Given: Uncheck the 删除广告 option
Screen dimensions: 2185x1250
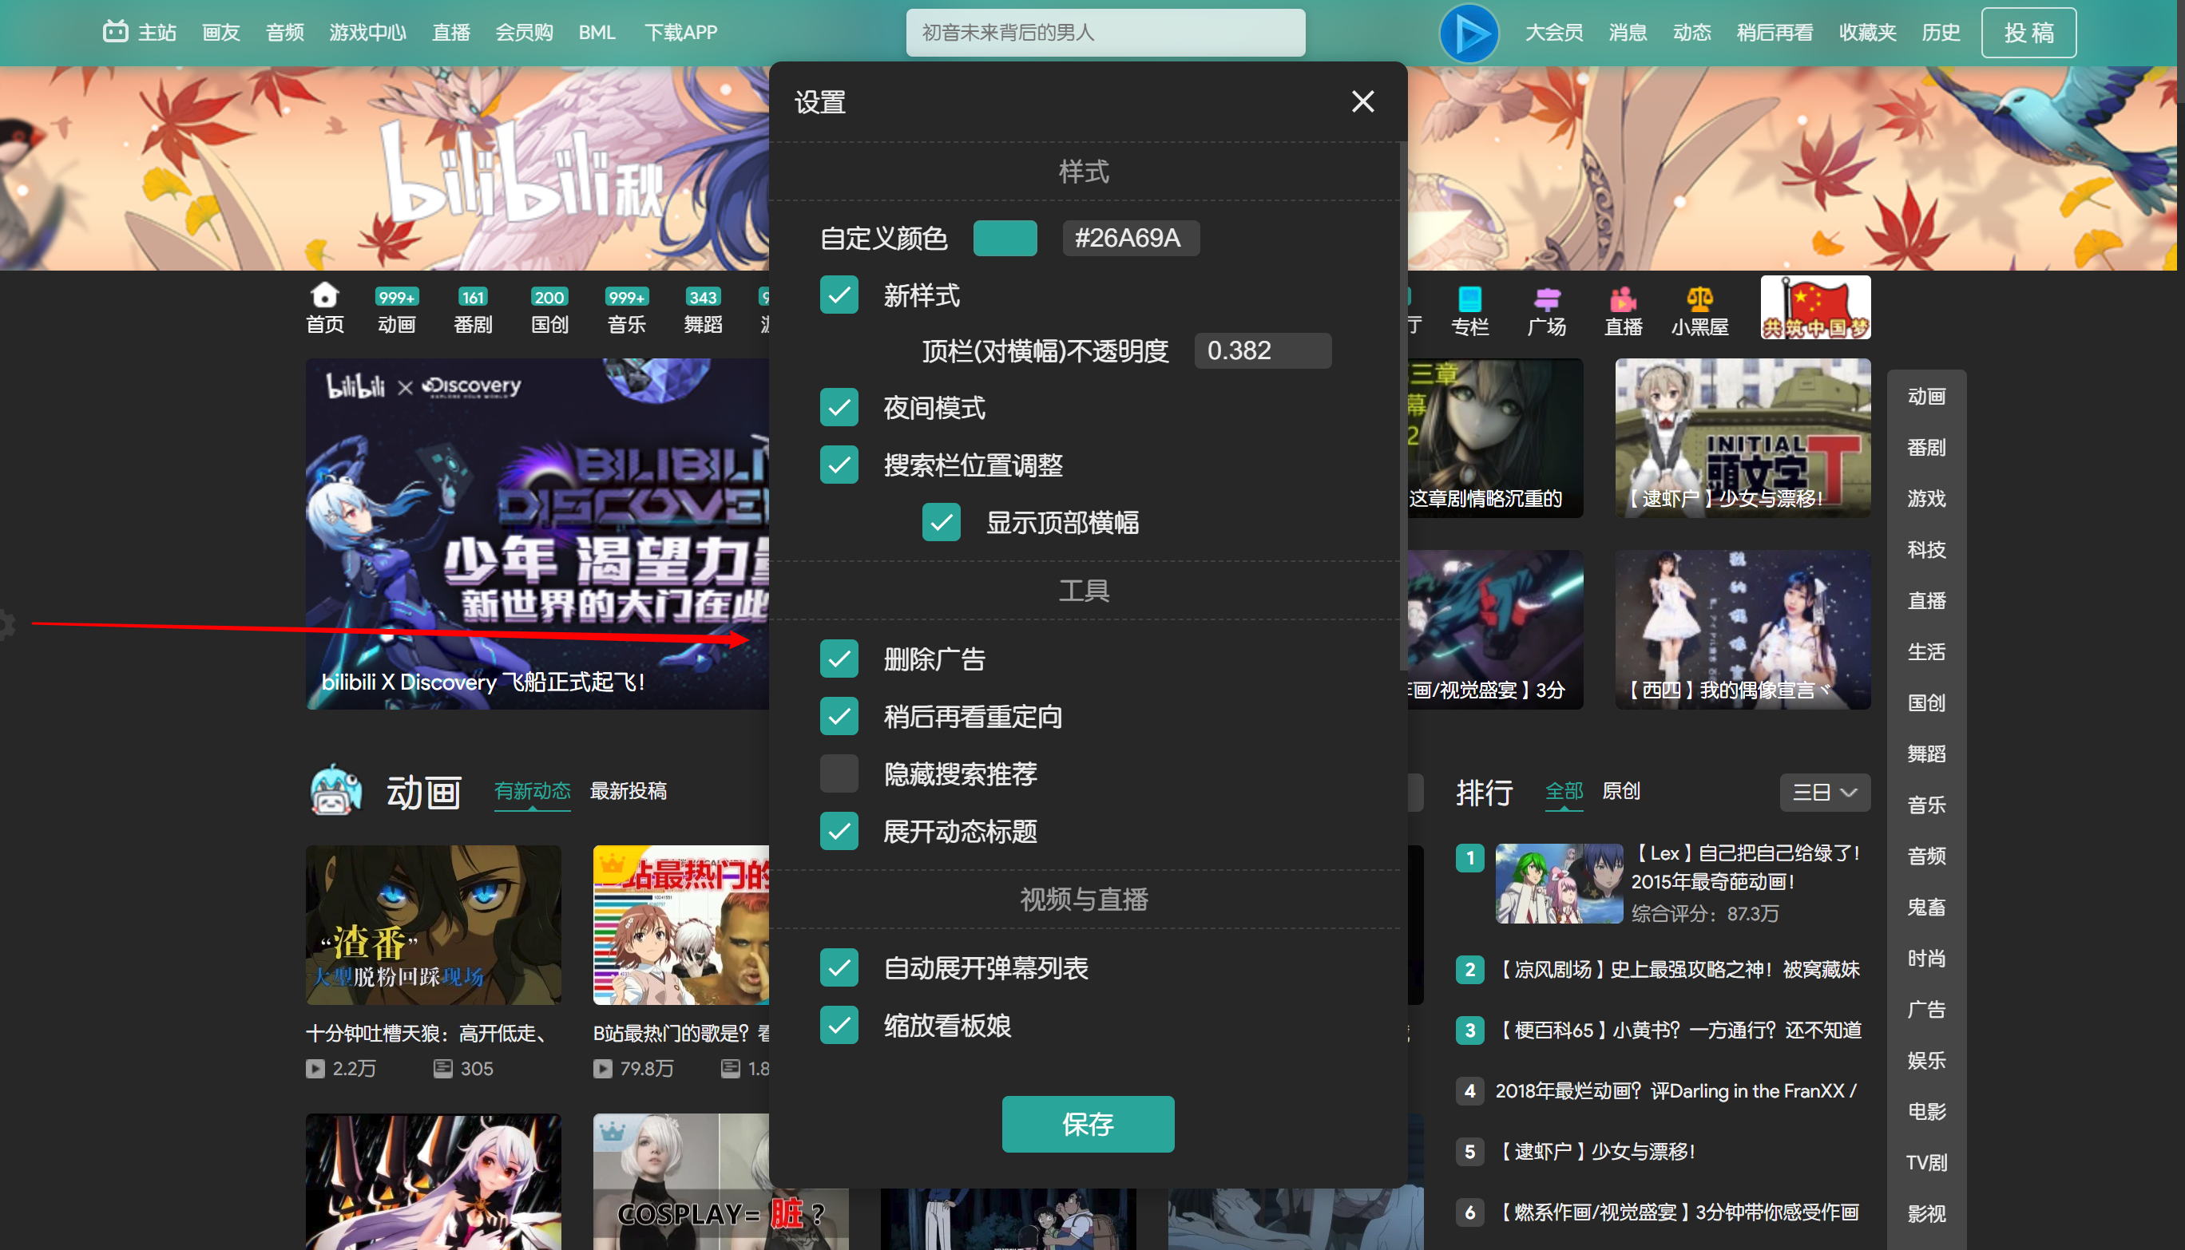Looking at the screenshot, I should (x=839, y=659).
